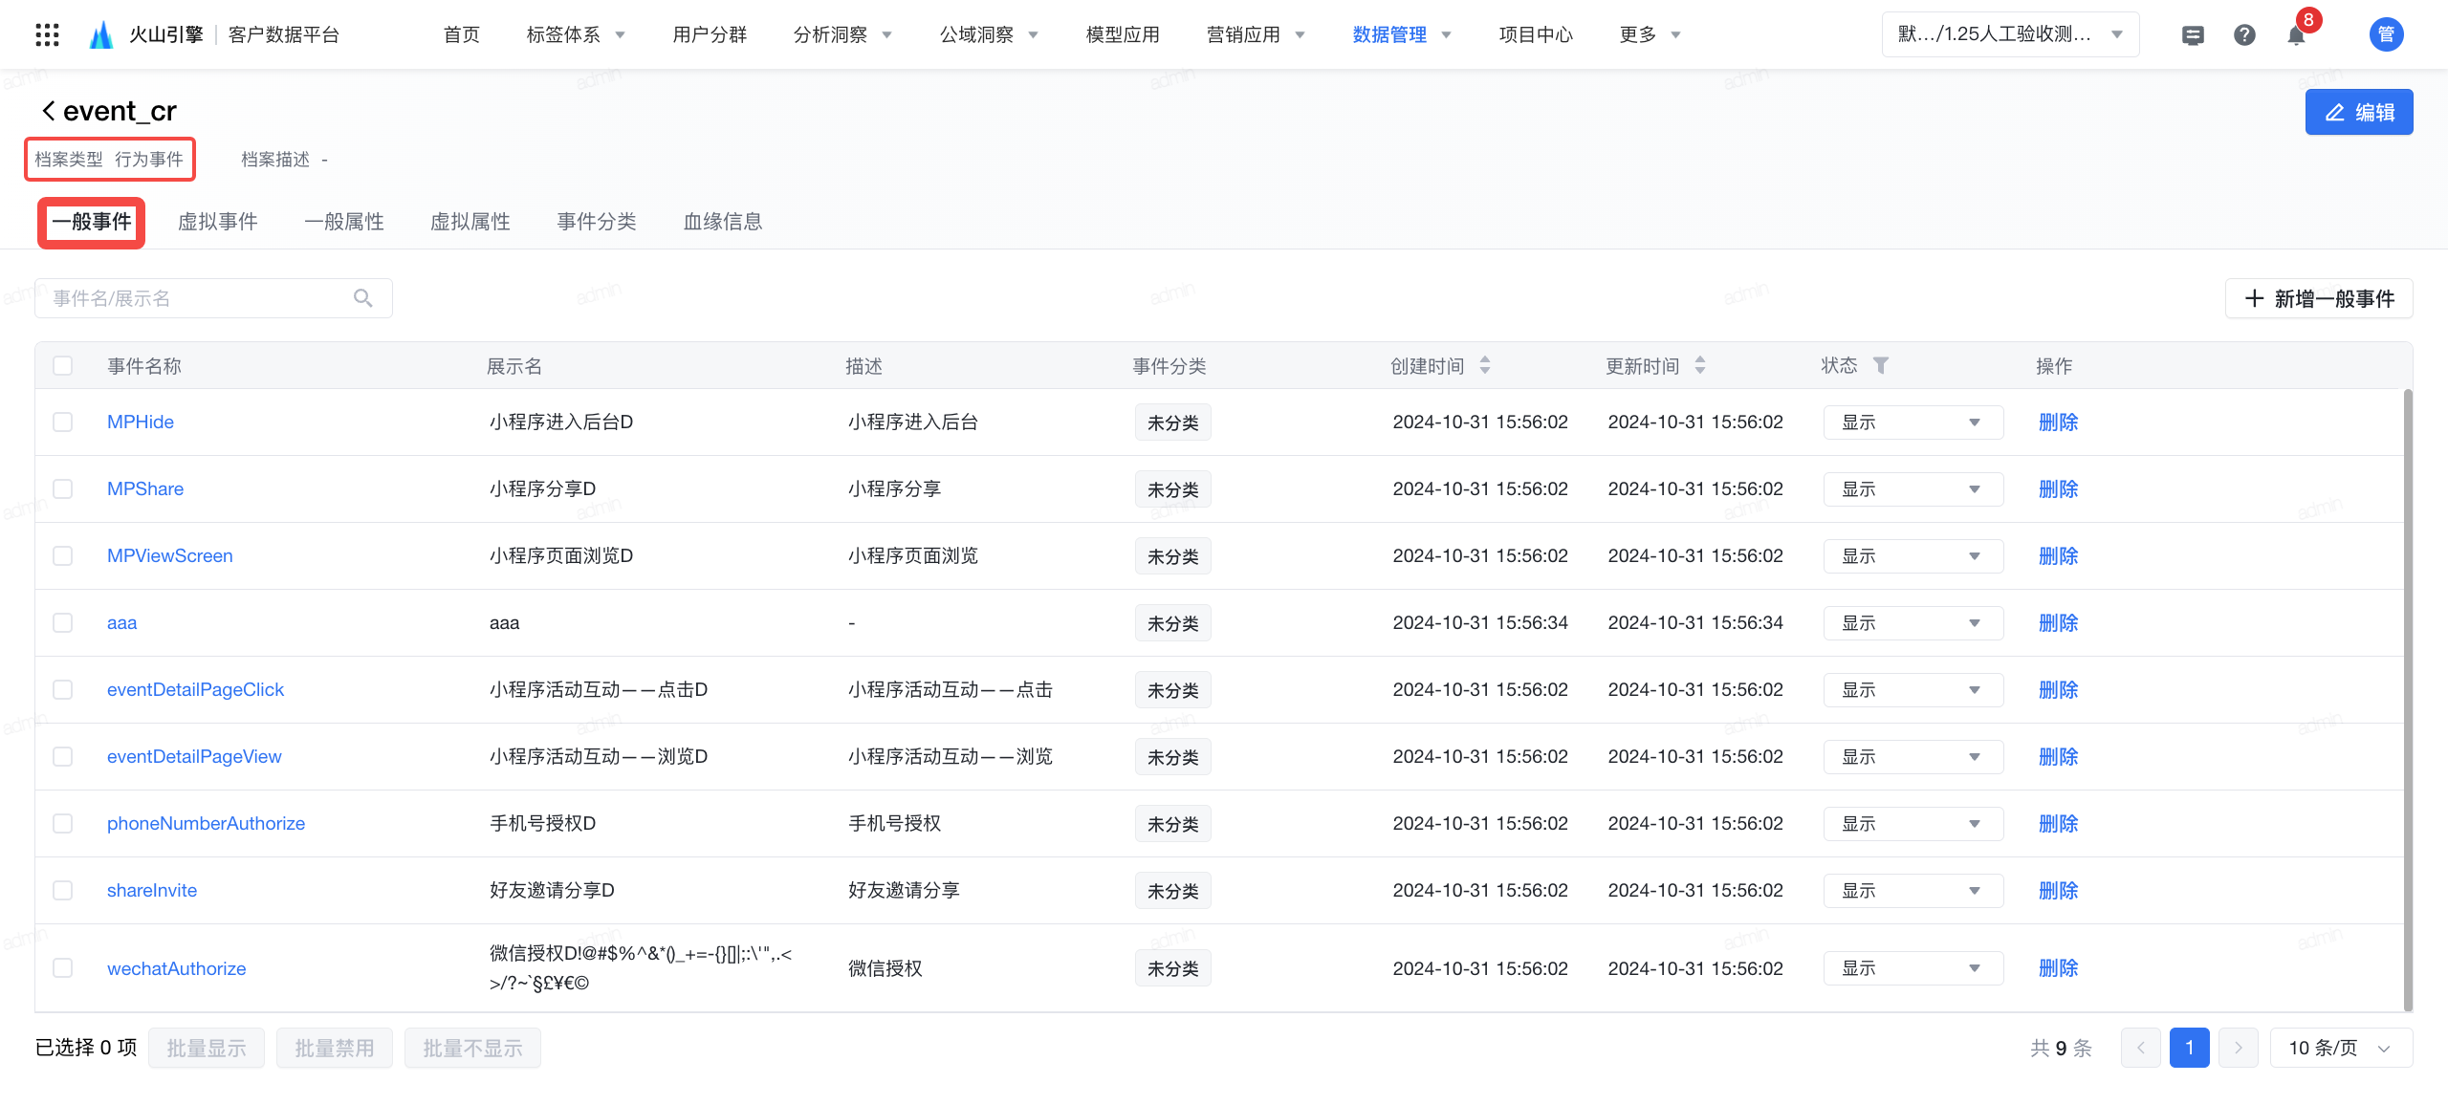Click the Volcano Engine logo
This screenshot has height=1105, width=2448.
tap(101, 35)
